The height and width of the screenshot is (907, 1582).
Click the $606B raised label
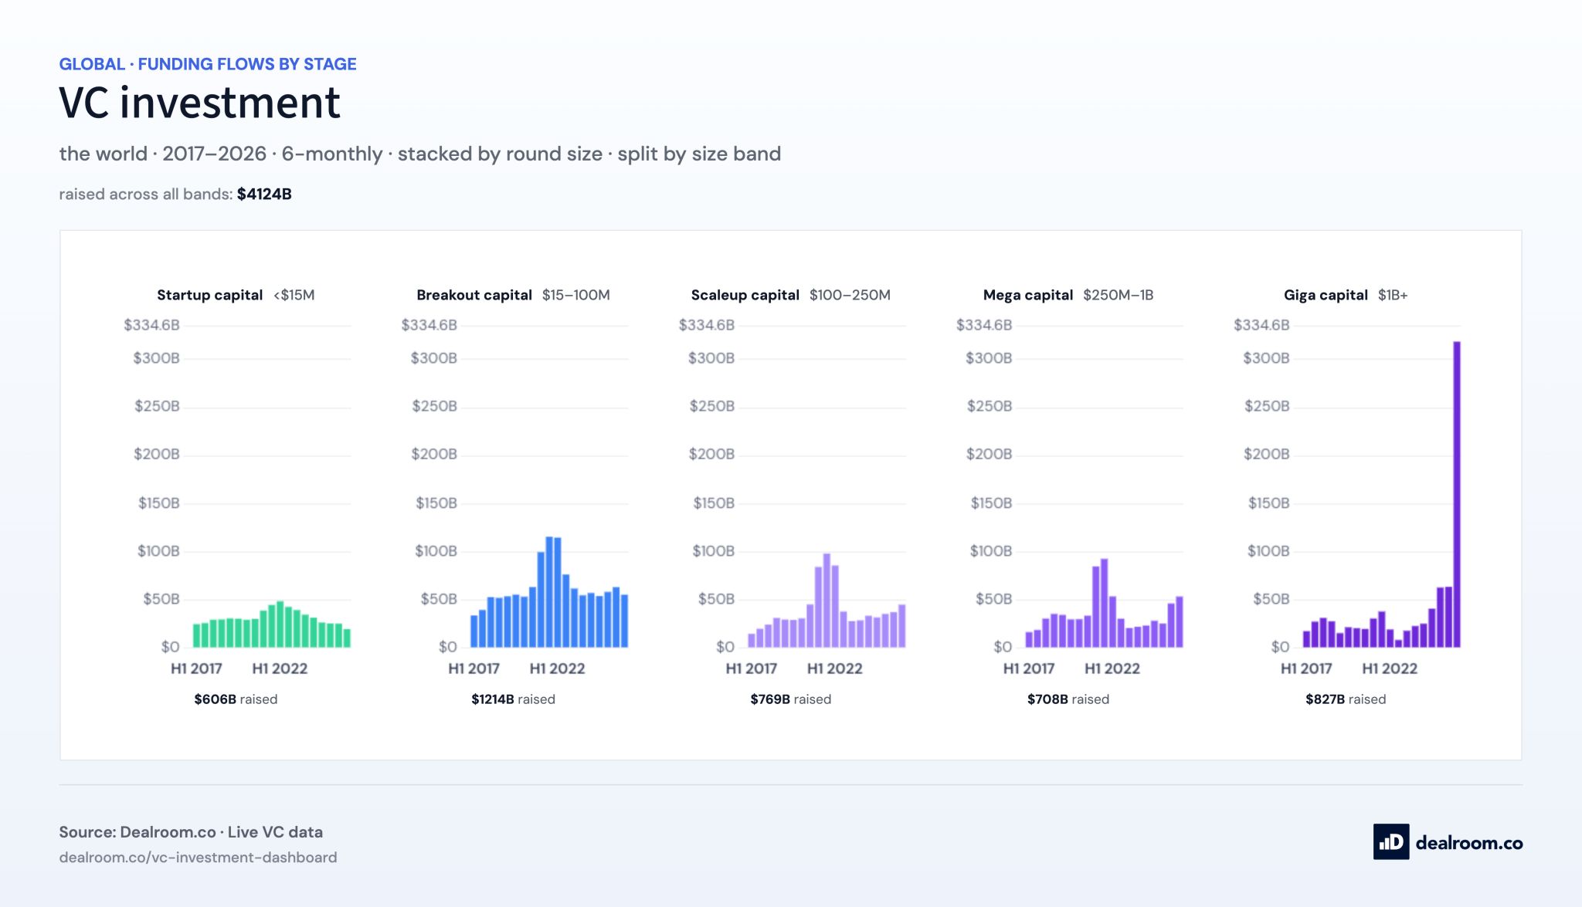tap(236, 699)
